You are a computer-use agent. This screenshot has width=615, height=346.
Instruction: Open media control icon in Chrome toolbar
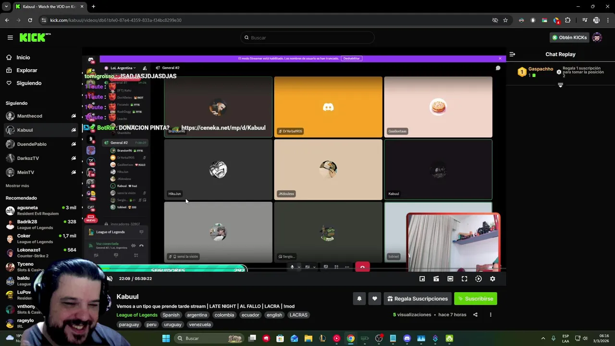pyautogui.click(x=585, y=20)
